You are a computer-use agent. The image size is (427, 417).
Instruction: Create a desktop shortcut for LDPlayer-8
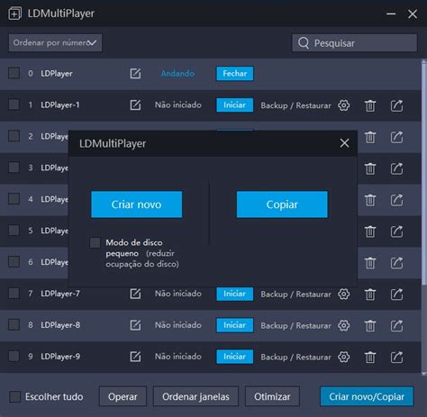pos(396,326)
